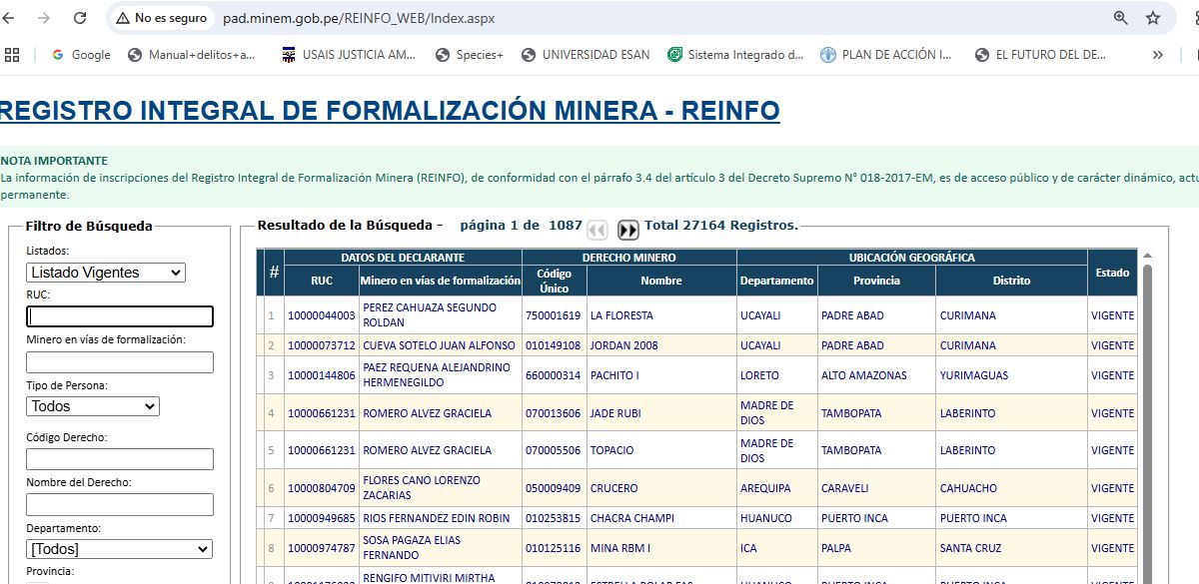Open the PLAN DE ACCIÓN I... bookmark
The image size is (1199, 584).
pos(886,55)
